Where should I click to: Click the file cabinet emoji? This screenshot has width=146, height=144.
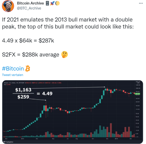coord(47,3)
